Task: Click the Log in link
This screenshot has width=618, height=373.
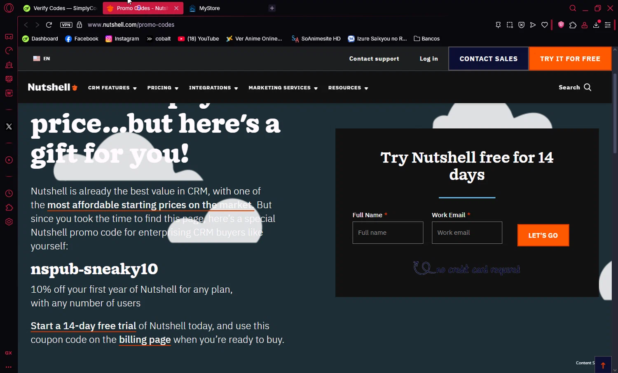Action: pyautogui.click(x=428, y=59)
